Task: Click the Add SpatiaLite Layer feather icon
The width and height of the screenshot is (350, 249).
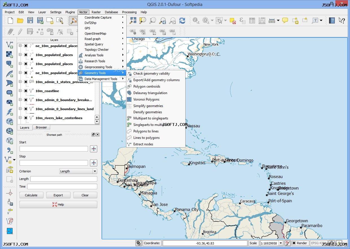Action: pyautogui.click(x=10, y=73)
